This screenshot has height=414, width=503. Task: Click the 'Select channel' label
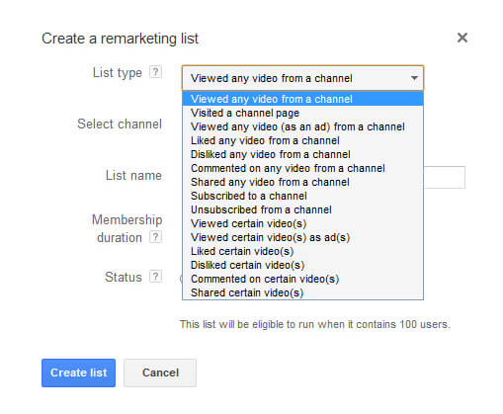coord(120,124)
